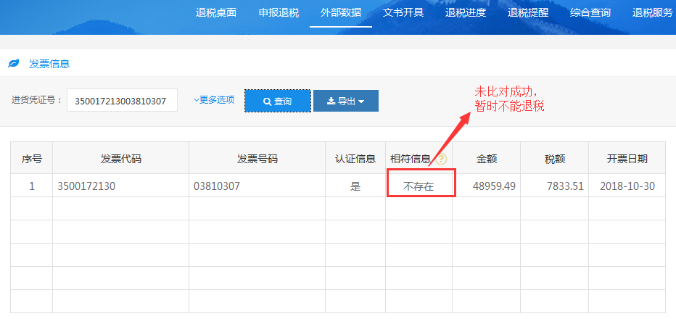Open the 退税桌面 tab
The height and width of the screenshot is (319, 676).
216,12
